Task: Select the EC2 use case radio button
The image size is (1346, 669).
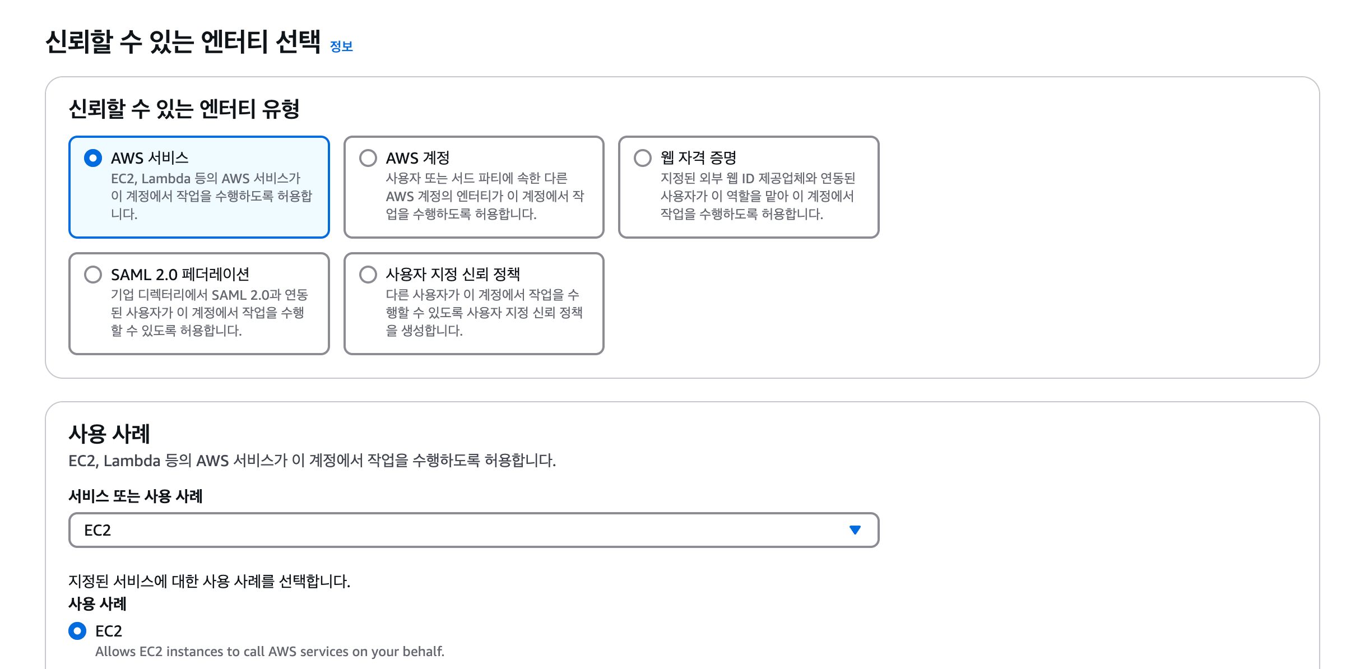Action: 77,631
